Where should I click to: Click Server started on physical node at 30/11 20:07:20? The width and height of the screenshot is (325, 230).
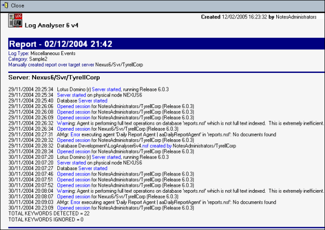coord(71,163)
